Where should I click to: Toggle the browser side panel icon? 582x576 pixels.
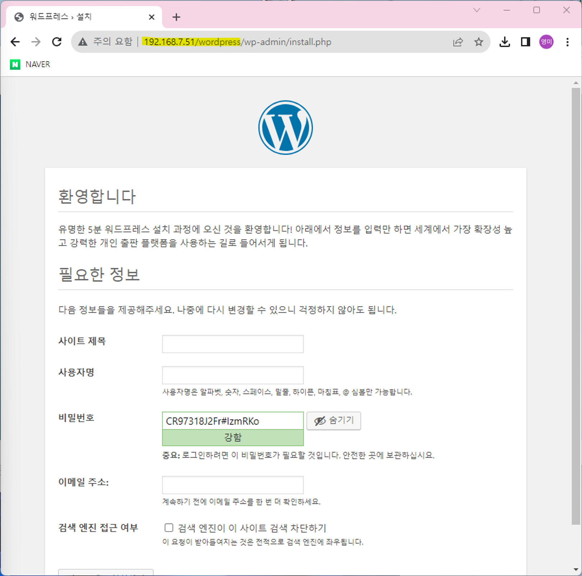point(526,42)
